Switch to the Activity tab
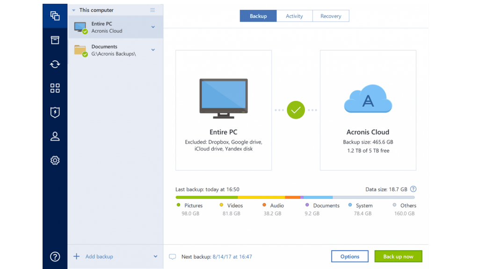Screen dimensions: 479x269 coord(295,16)
